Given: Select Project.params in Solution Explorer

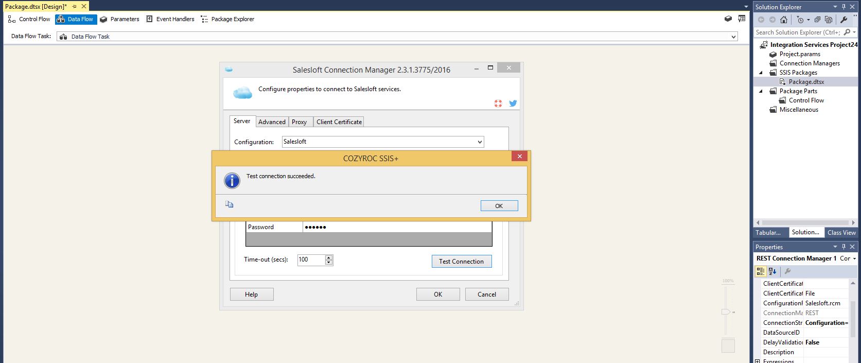Looking at the screenshot, I should tap(800, 54).
